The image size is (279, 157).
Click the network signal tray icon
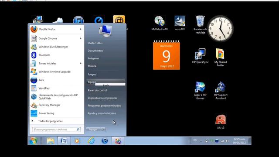click(x=222, y=141)
